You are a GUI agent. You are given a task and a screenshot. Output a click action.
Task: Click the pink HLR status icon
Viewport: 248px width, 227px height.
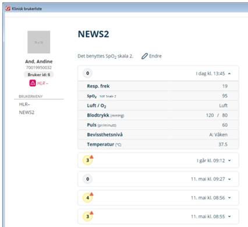coord(33,83)
